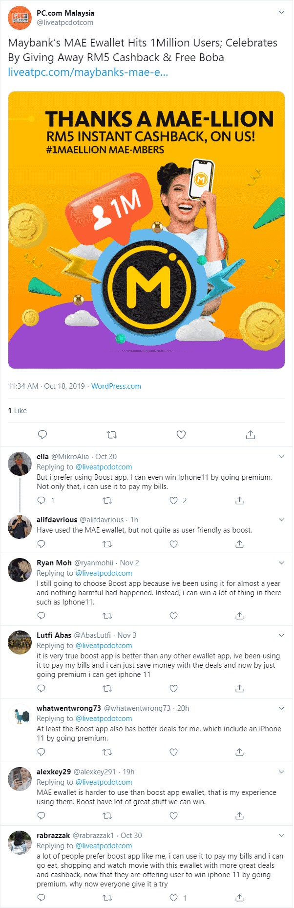Like the main PC.com Malaysia tweet
The height and width of the screenshot is (908, 294).
(x=181, y=435)
